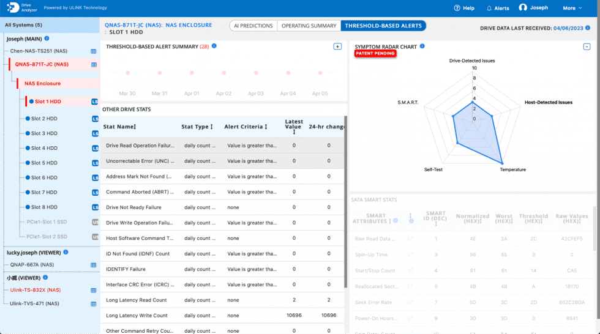Switch to the AI Predictions tab
Viewport: 600px width, 334px height.
tap(253, 26)
